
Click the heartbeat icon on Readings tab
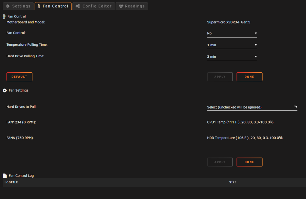coord(121,6)
